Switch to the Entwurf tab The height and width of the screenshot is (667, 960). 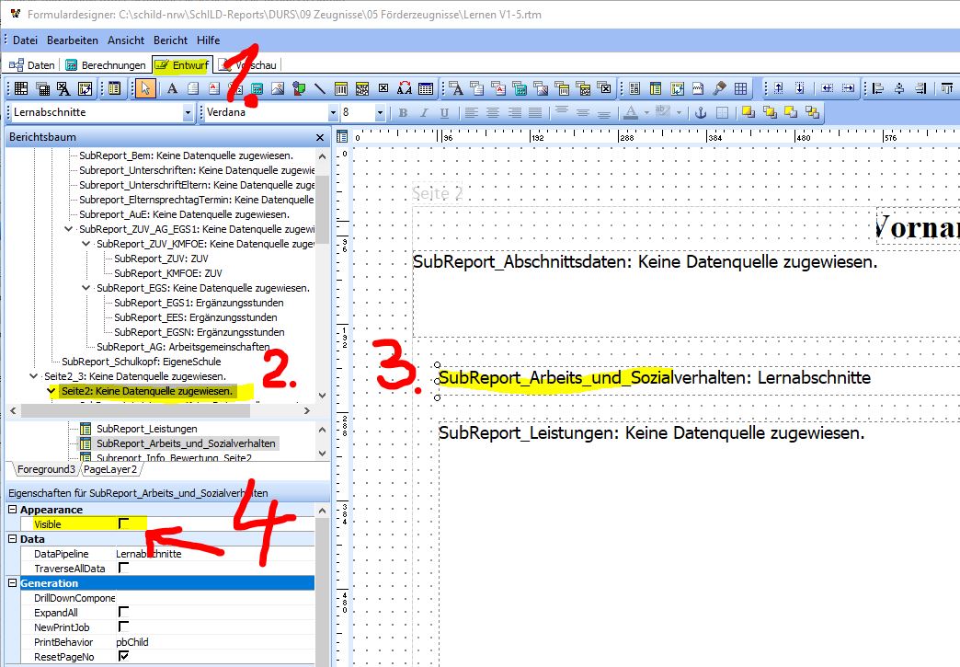click(x=182, y=65)
